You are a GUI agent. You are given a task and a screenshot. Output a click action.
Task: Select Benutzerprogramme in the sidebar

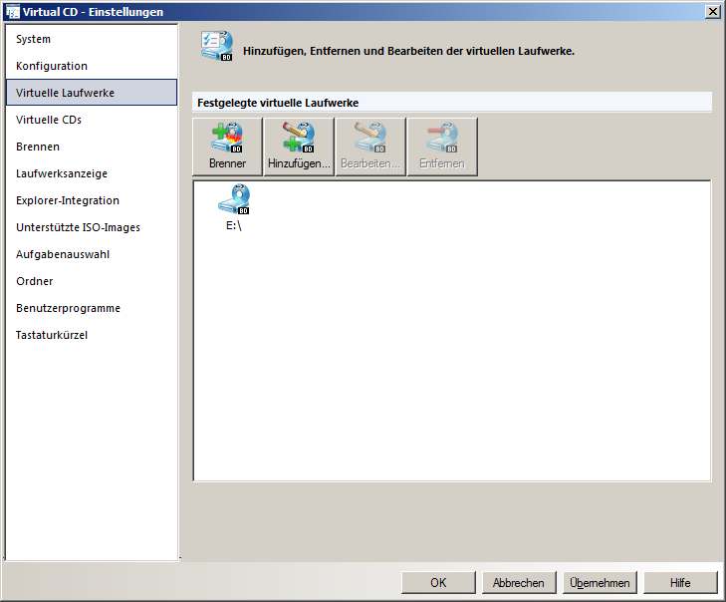pos(92,308)
